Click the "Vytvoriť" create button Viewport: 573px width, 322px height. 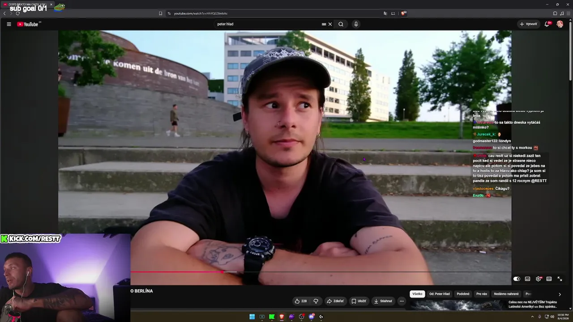[528, 24]
